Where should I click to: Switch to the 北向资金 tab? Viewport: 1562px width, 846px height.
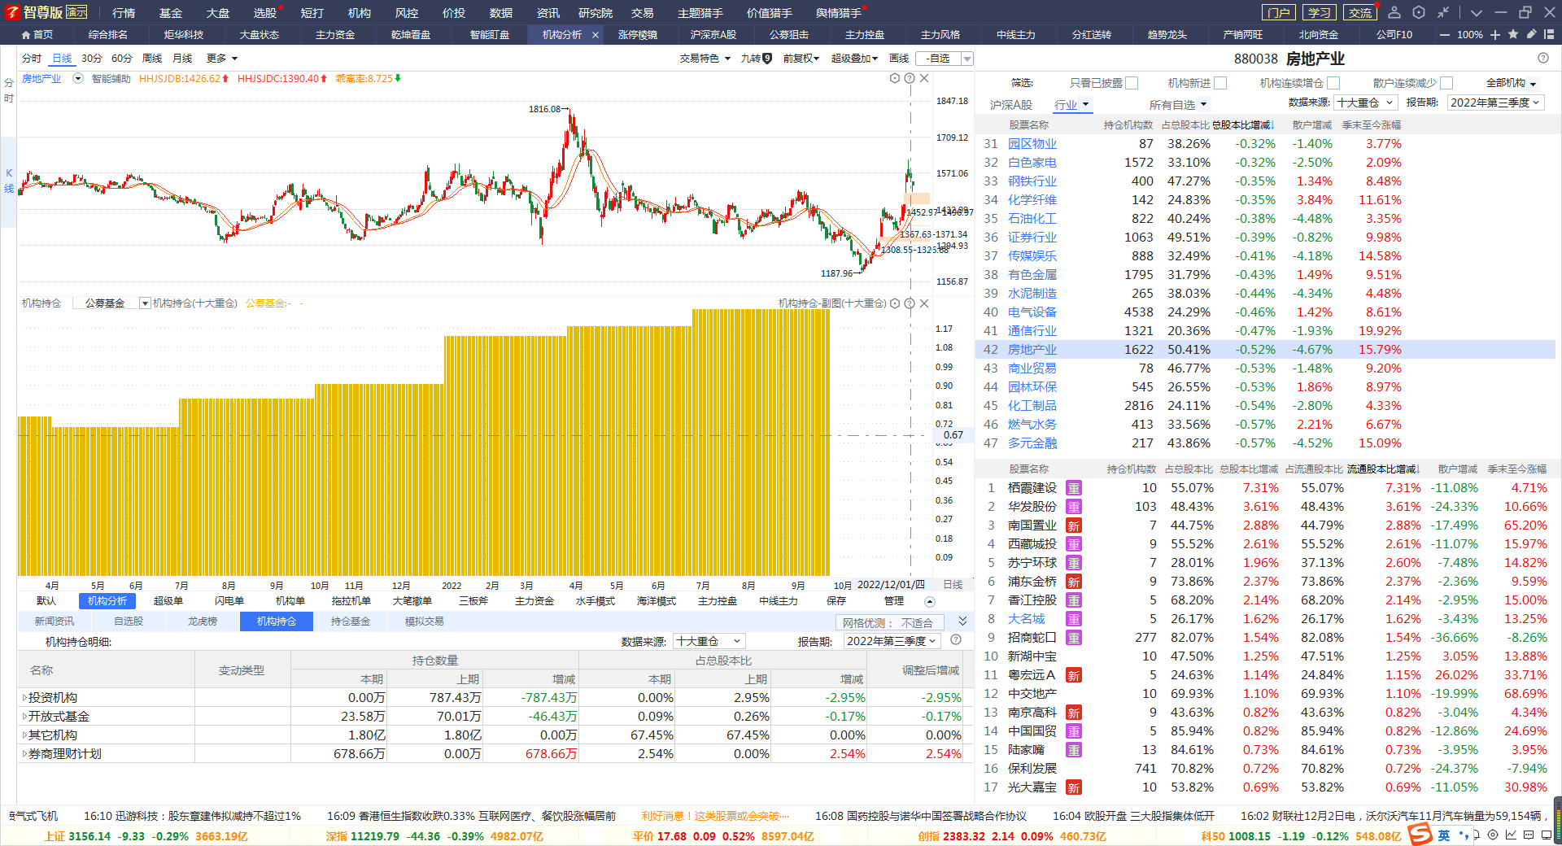(1319, 35)
